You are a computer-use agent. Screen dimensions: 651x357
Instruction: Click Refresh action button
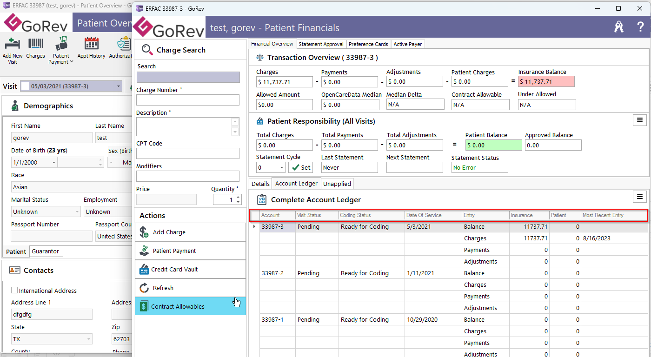pyautogui.click(x=190, y=288)
